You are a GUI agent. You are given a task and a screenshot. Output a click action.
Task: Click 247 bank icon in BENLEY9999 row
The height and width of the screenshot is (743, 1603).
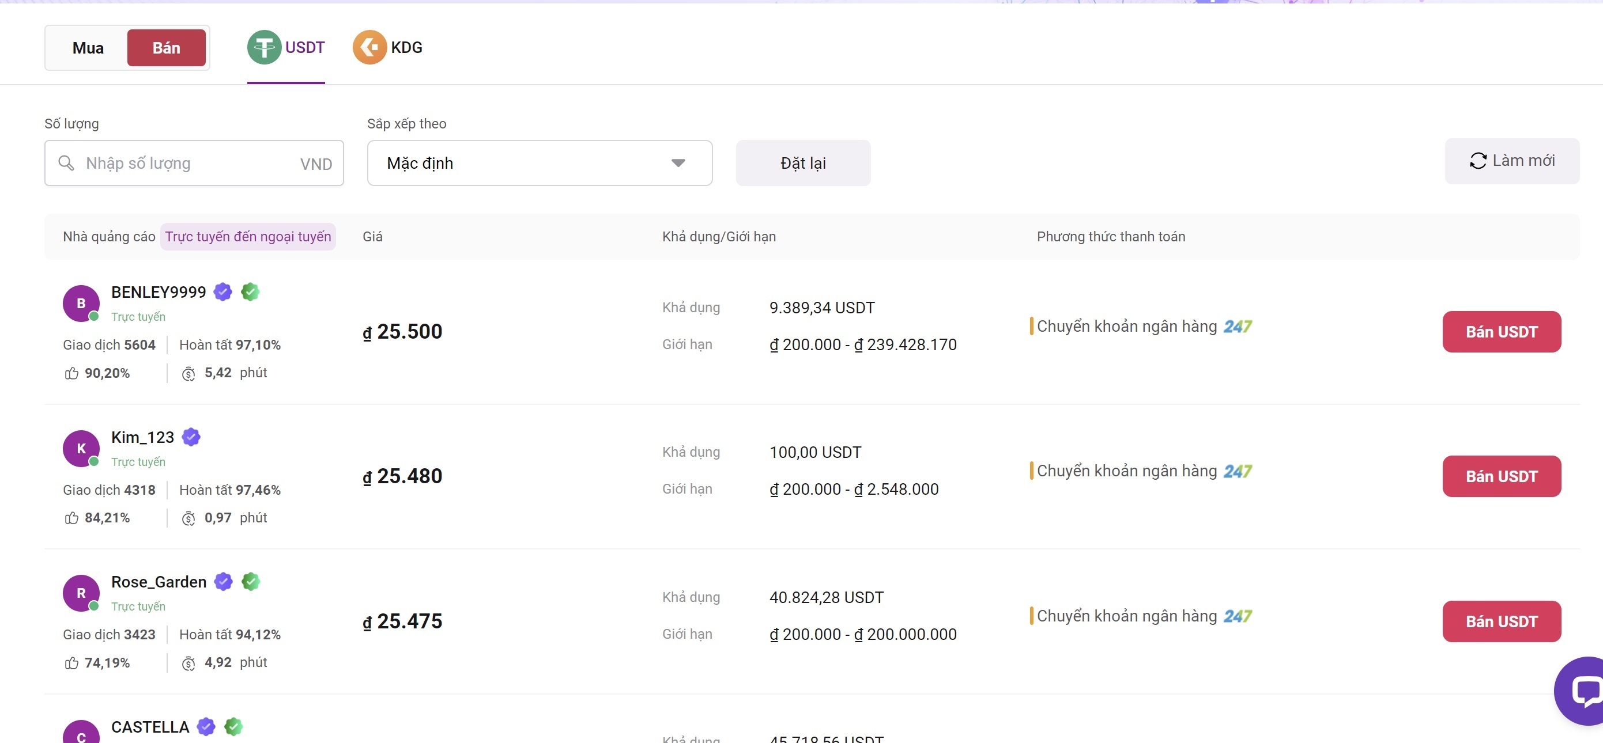point(1237,327)
